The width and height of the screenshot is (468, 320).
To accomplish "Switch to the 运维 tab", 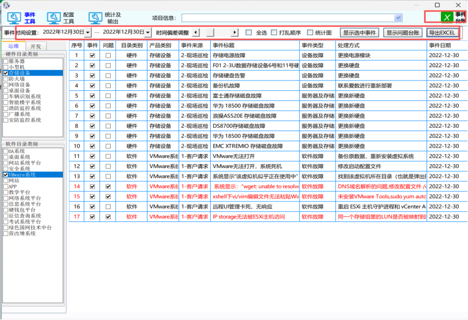I will [x=14, y=46].
